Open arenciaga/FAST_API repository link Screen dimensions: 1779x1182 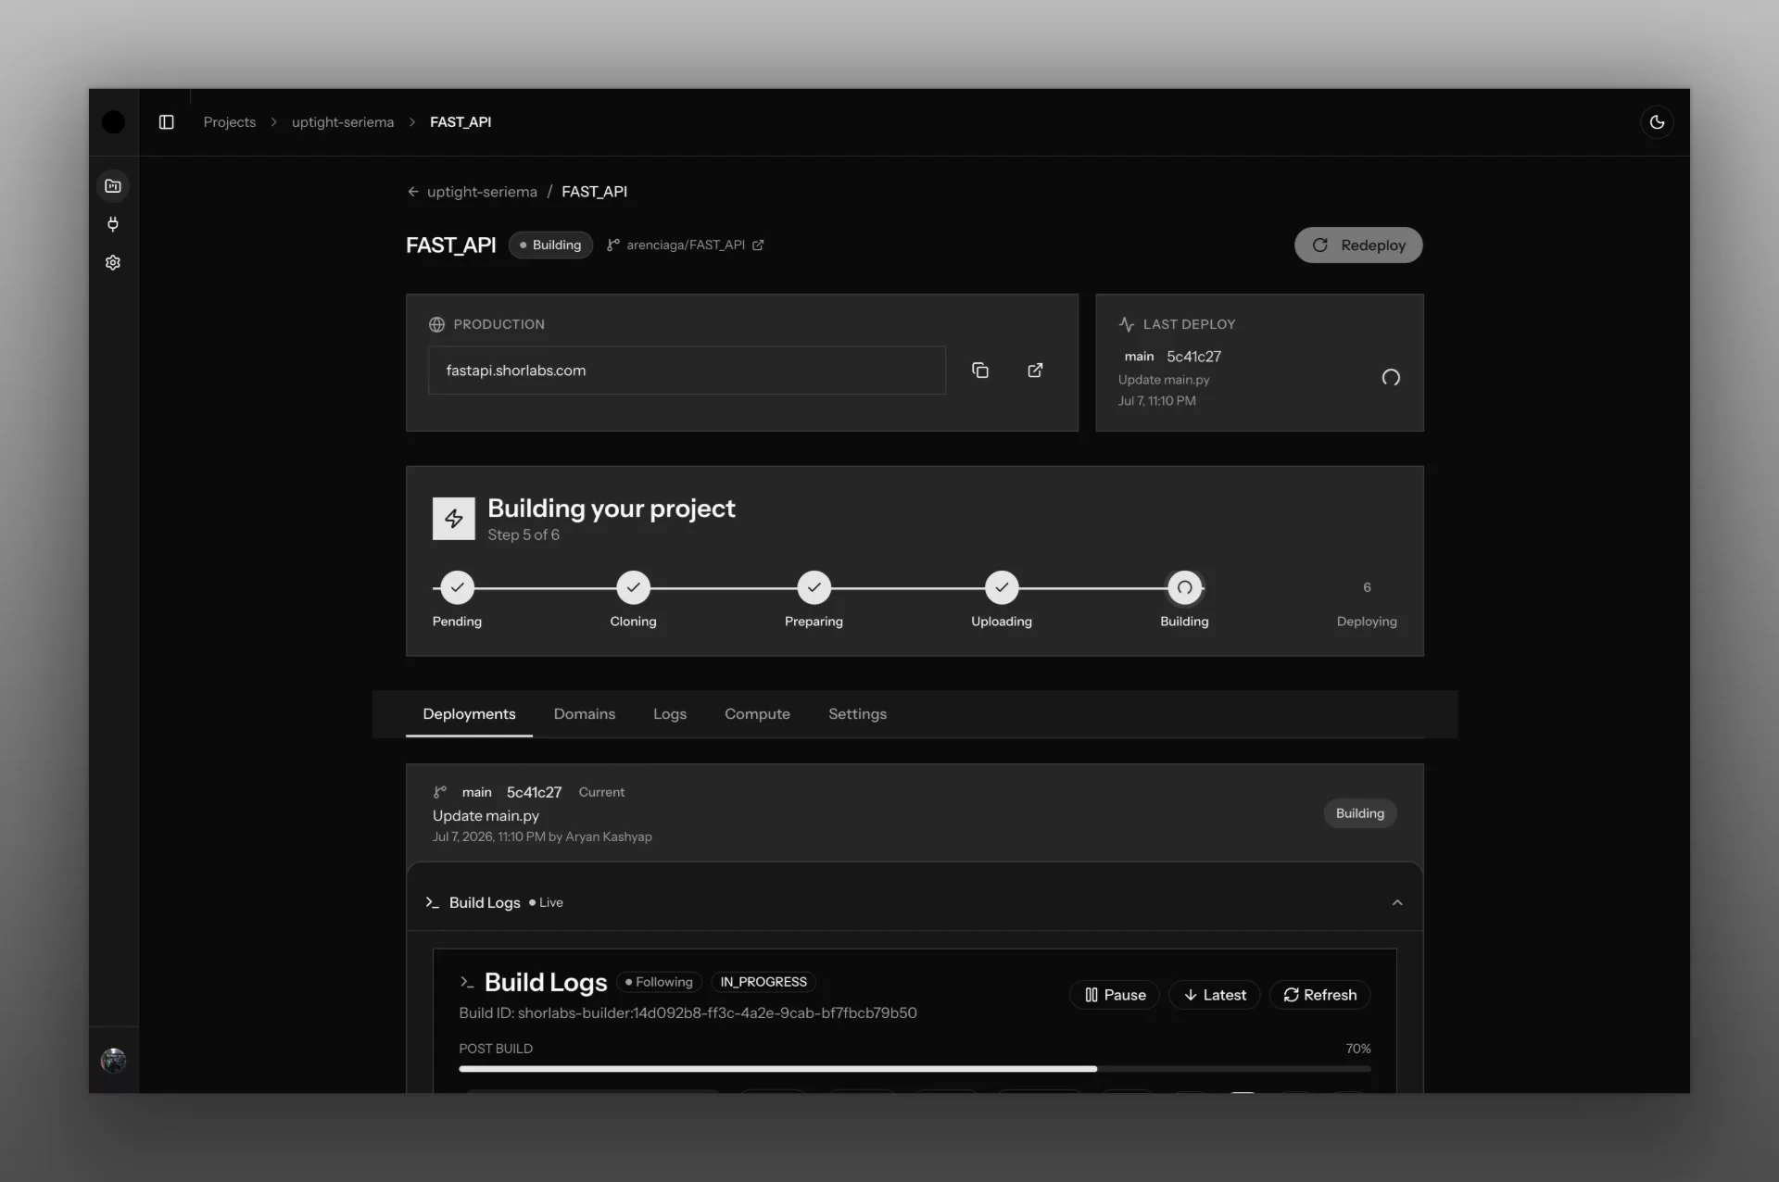click(686, 245)
